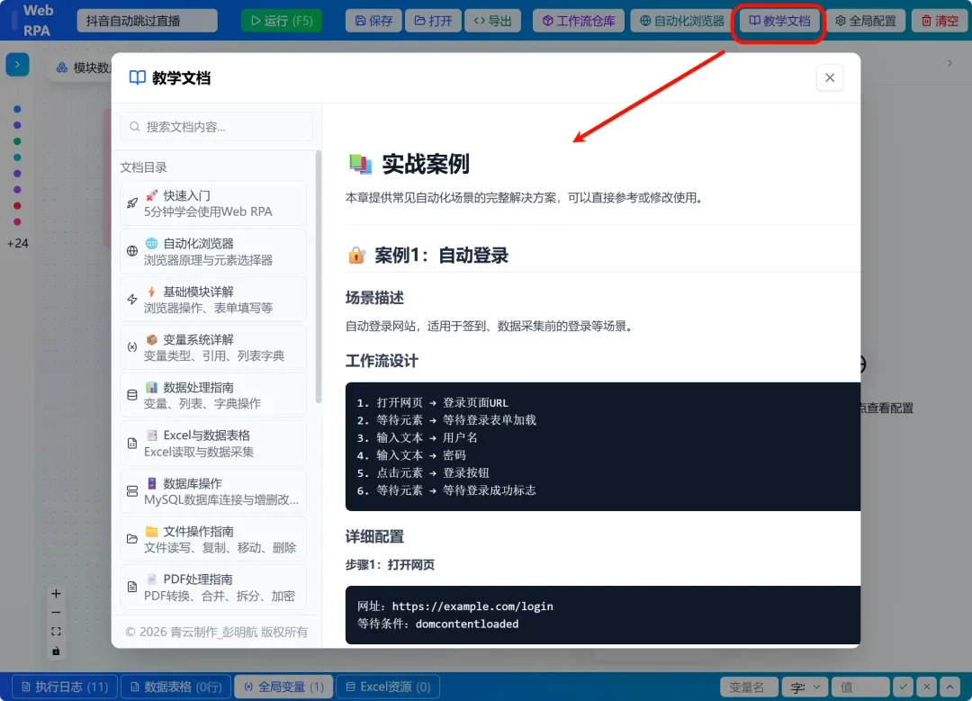Switch to the 执行日志 (11) tab
972x701 pixels.
point(65,687)
